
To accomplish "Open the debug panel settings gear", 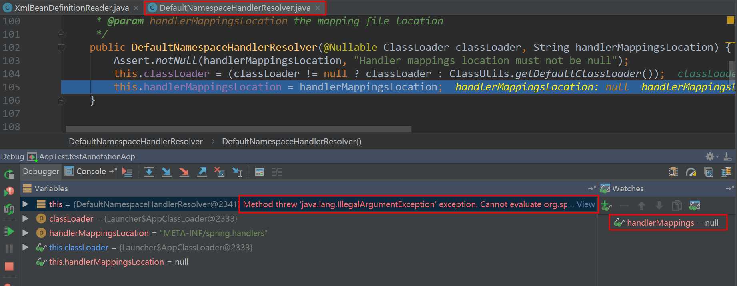I will coord(711,156).
